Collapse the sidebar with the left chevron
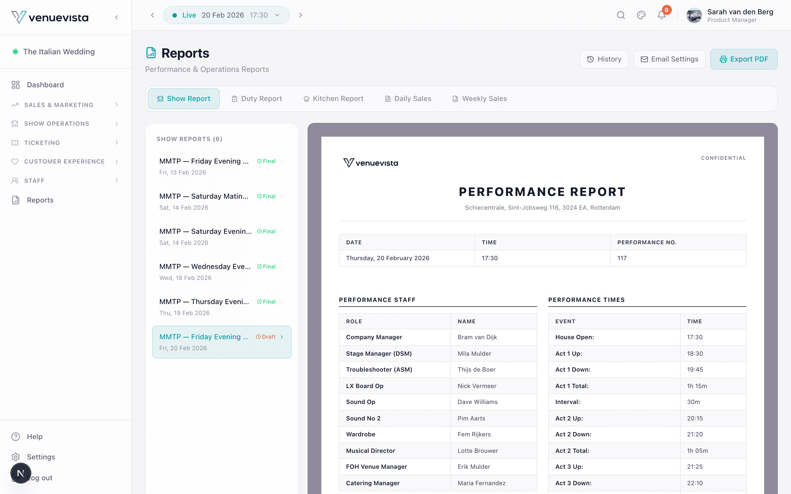The width and height of the screenshot is (791, 494). coord(117,18)
